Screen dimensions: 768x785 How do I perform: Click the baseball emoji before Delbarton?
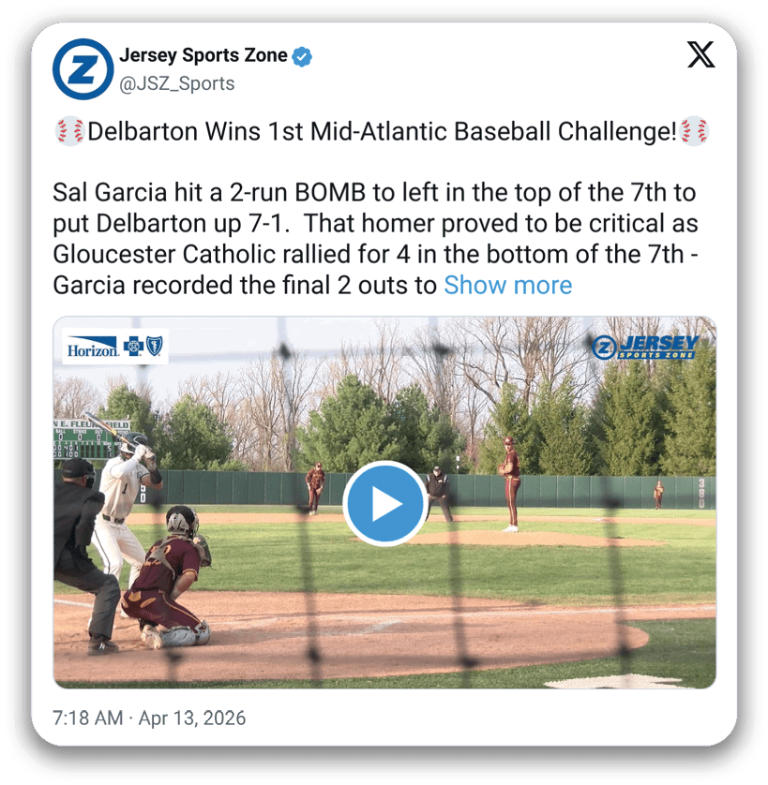(69, 132)
